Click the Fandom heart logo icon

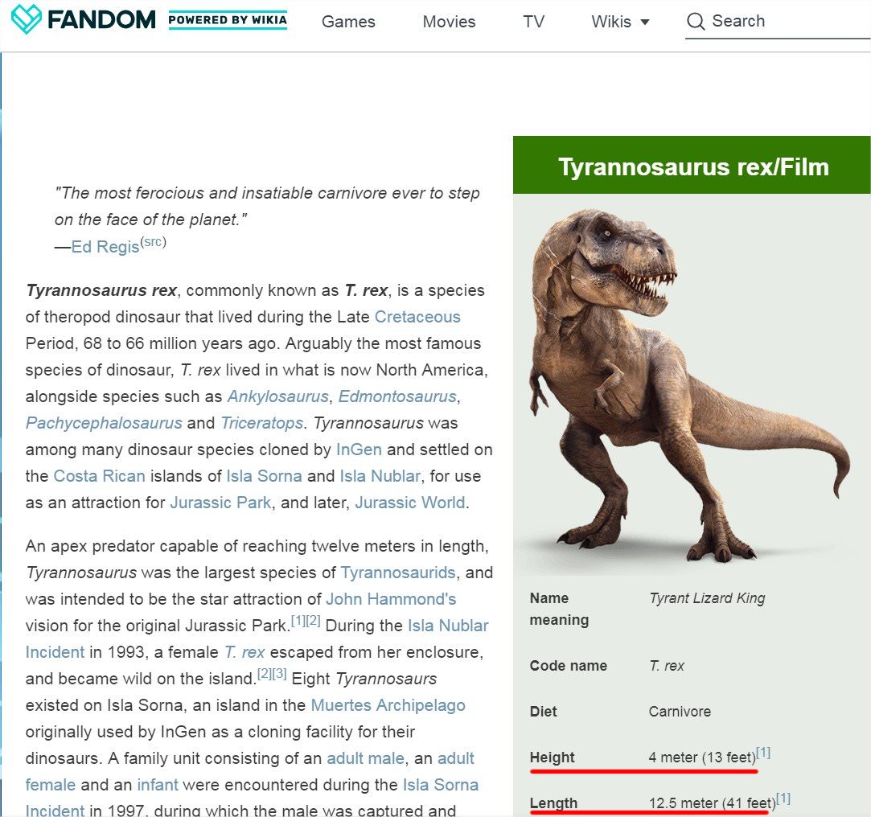point(26,20)
